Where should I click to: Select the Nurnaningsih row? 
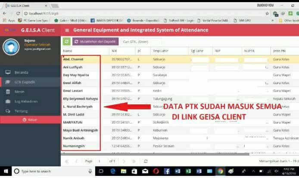click(180, 146)
